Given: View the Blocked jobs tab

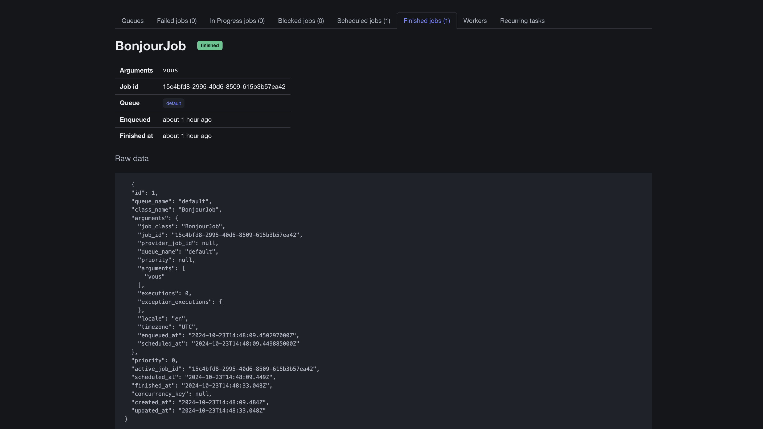Looking at the screenshot, I should 301,21.
